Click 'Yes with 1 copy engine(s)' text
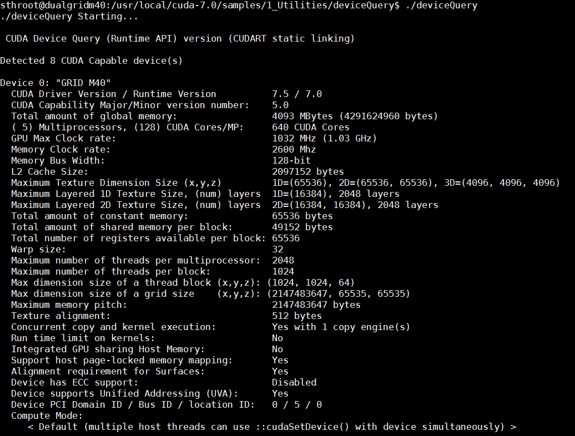The height and width of the screenshot is (436, 575). pyautogui.click(x=341, y=327)
